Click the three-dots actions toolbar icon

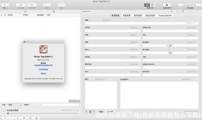click(60, 5)
